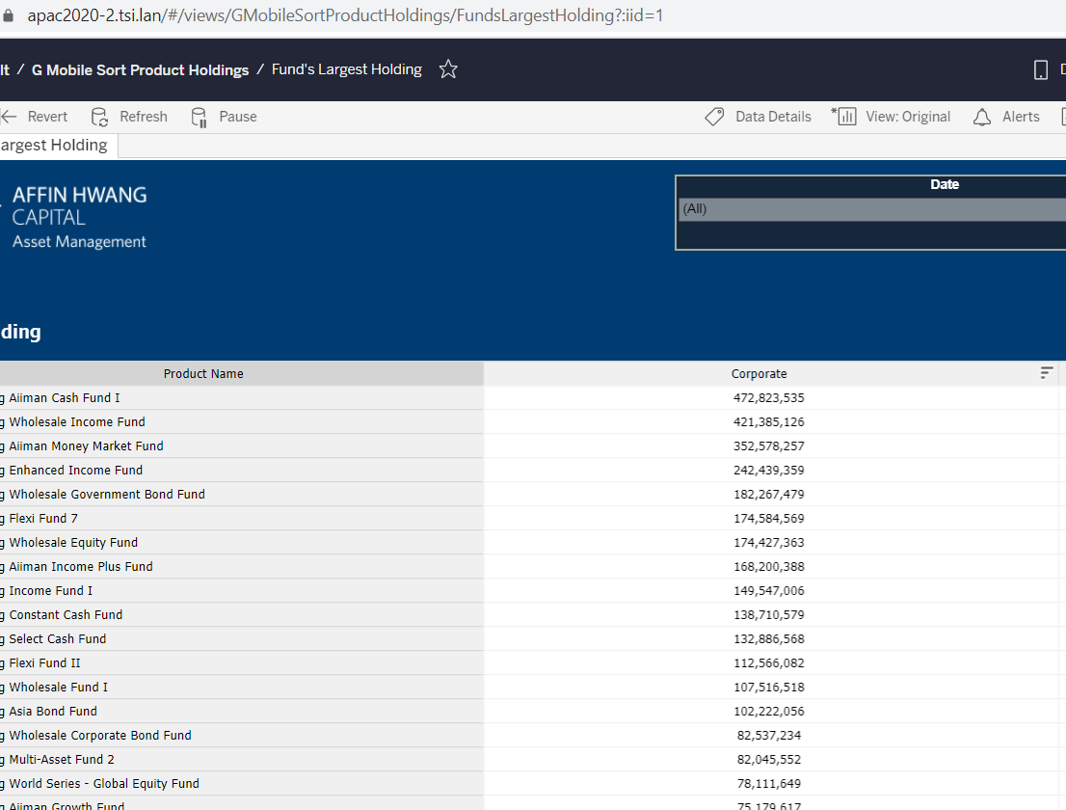Open the Date filter (All) dropdown
Image resolution: width=1066 pixels, height=810 pixels.
[871, 209]
